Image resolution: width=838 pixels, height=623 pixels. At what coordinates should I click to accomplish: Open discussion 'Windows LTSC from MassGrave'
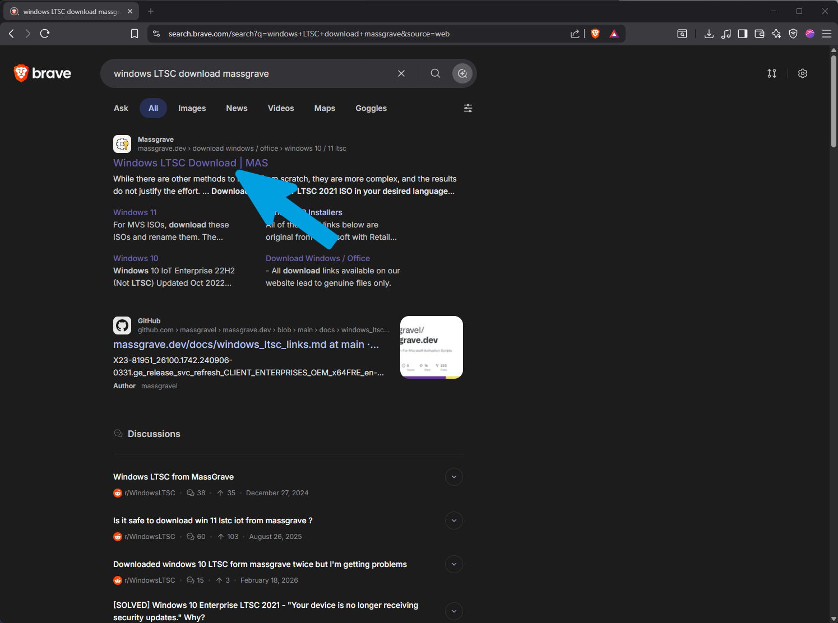coord(174,477)
